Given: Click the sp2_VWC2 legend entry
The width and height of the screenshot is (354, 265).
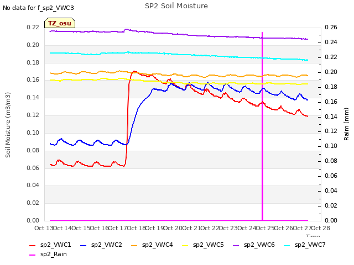Looking at the screenshot, I should 101,245.
